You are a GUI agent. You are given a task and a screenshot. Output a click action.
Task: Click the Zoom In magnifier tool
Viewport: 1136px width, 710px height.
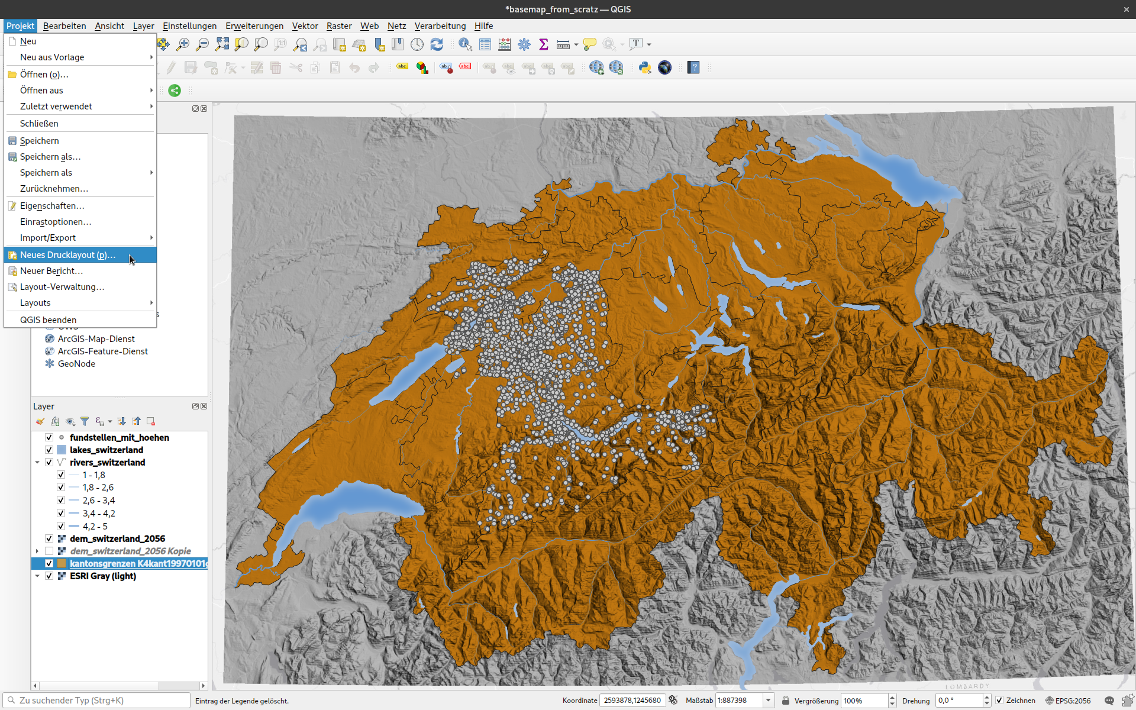tap(183, 44)
